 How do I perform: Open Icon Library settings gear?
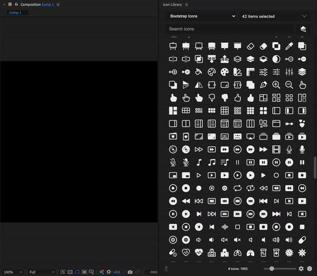click(x=301, y=269)
